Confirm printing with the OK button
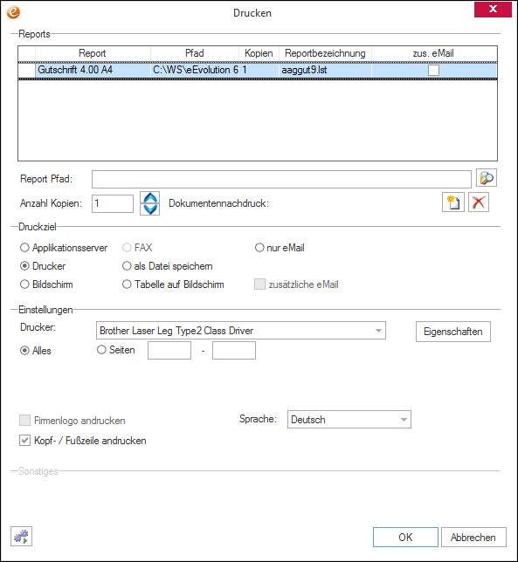 pos(405,538)
